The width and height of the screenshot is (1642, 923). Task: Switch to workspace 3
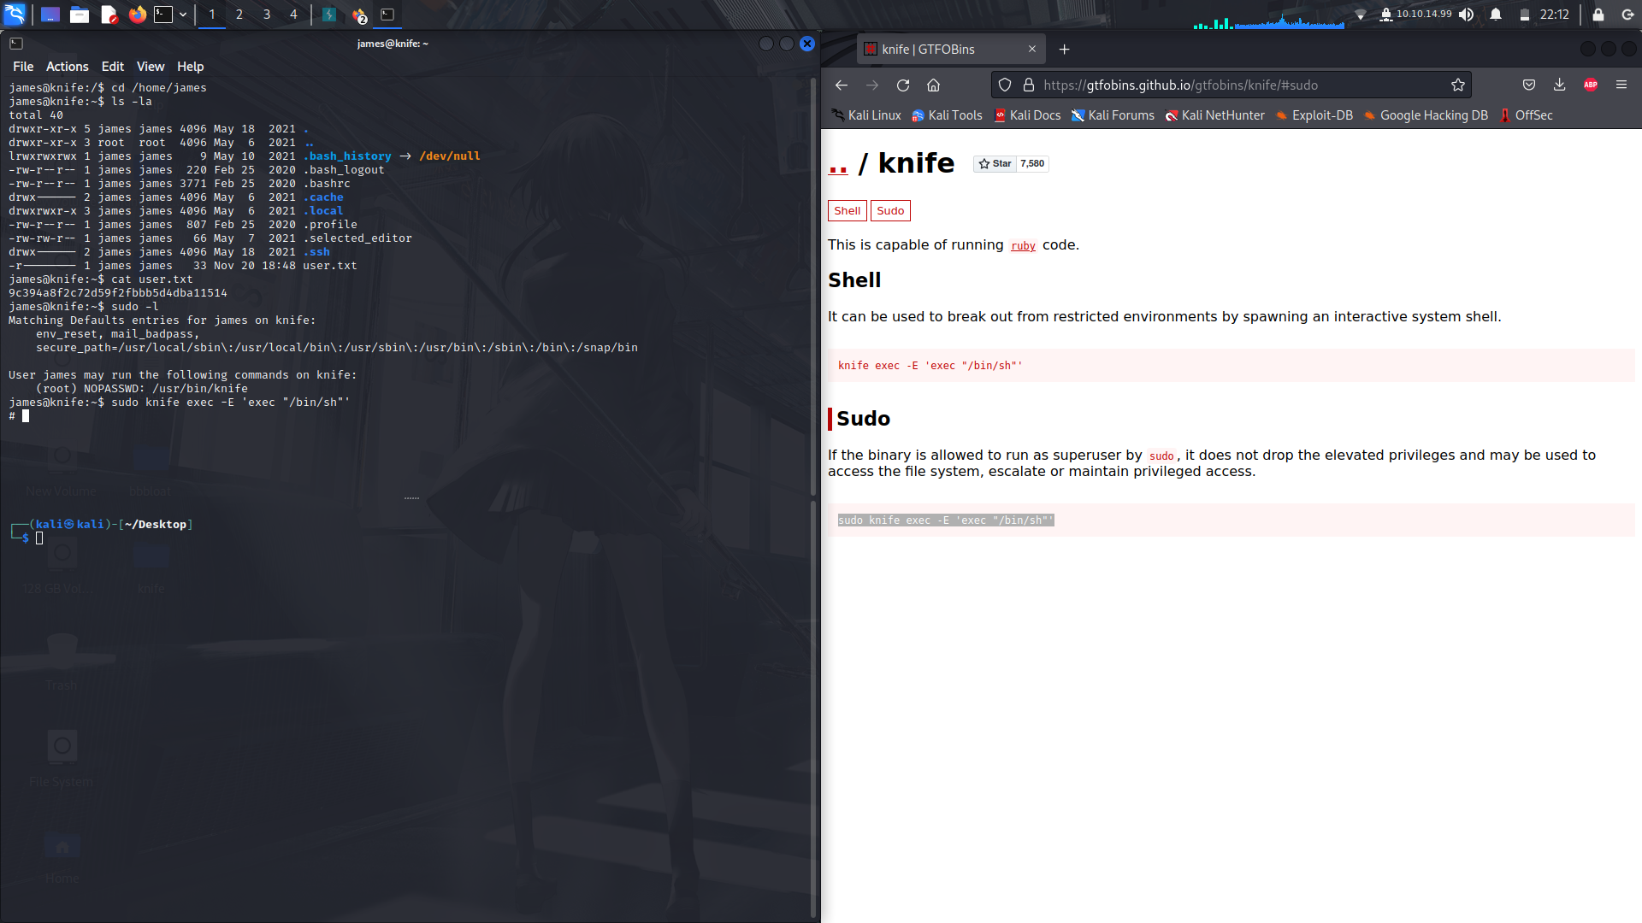tap(266, 15)
